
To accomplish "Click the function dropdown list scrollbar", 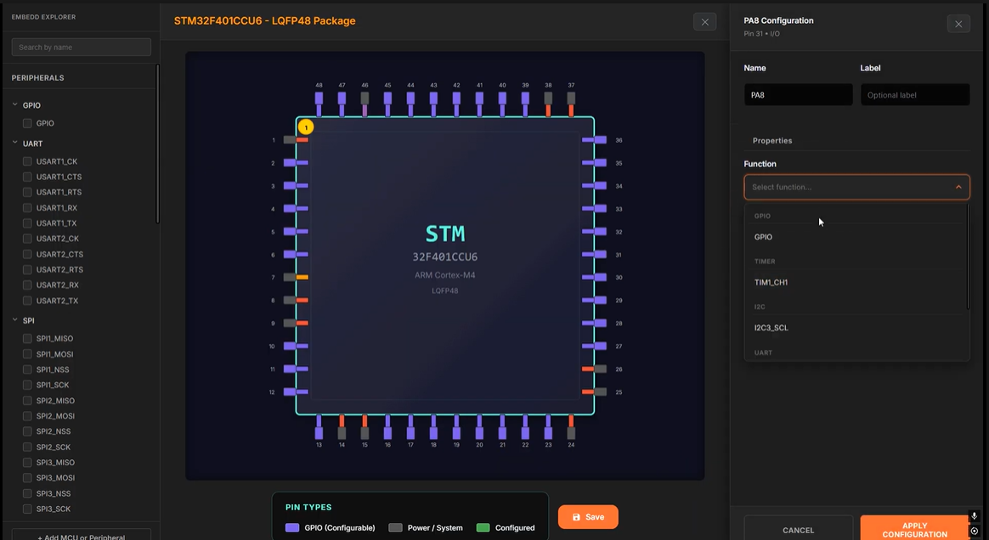I will [969, 256].
